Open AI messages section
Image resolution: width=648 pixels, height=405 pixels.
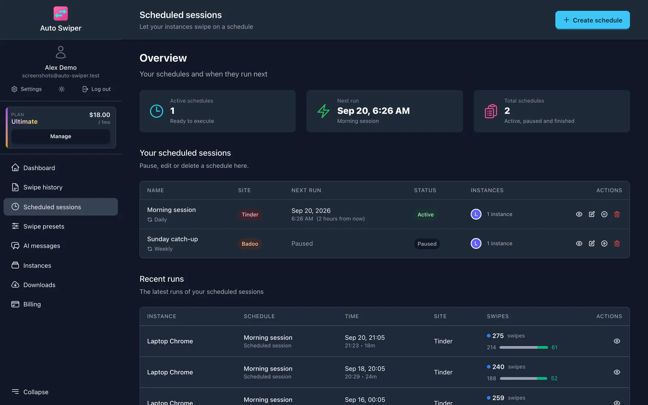[x=61, y=246]
